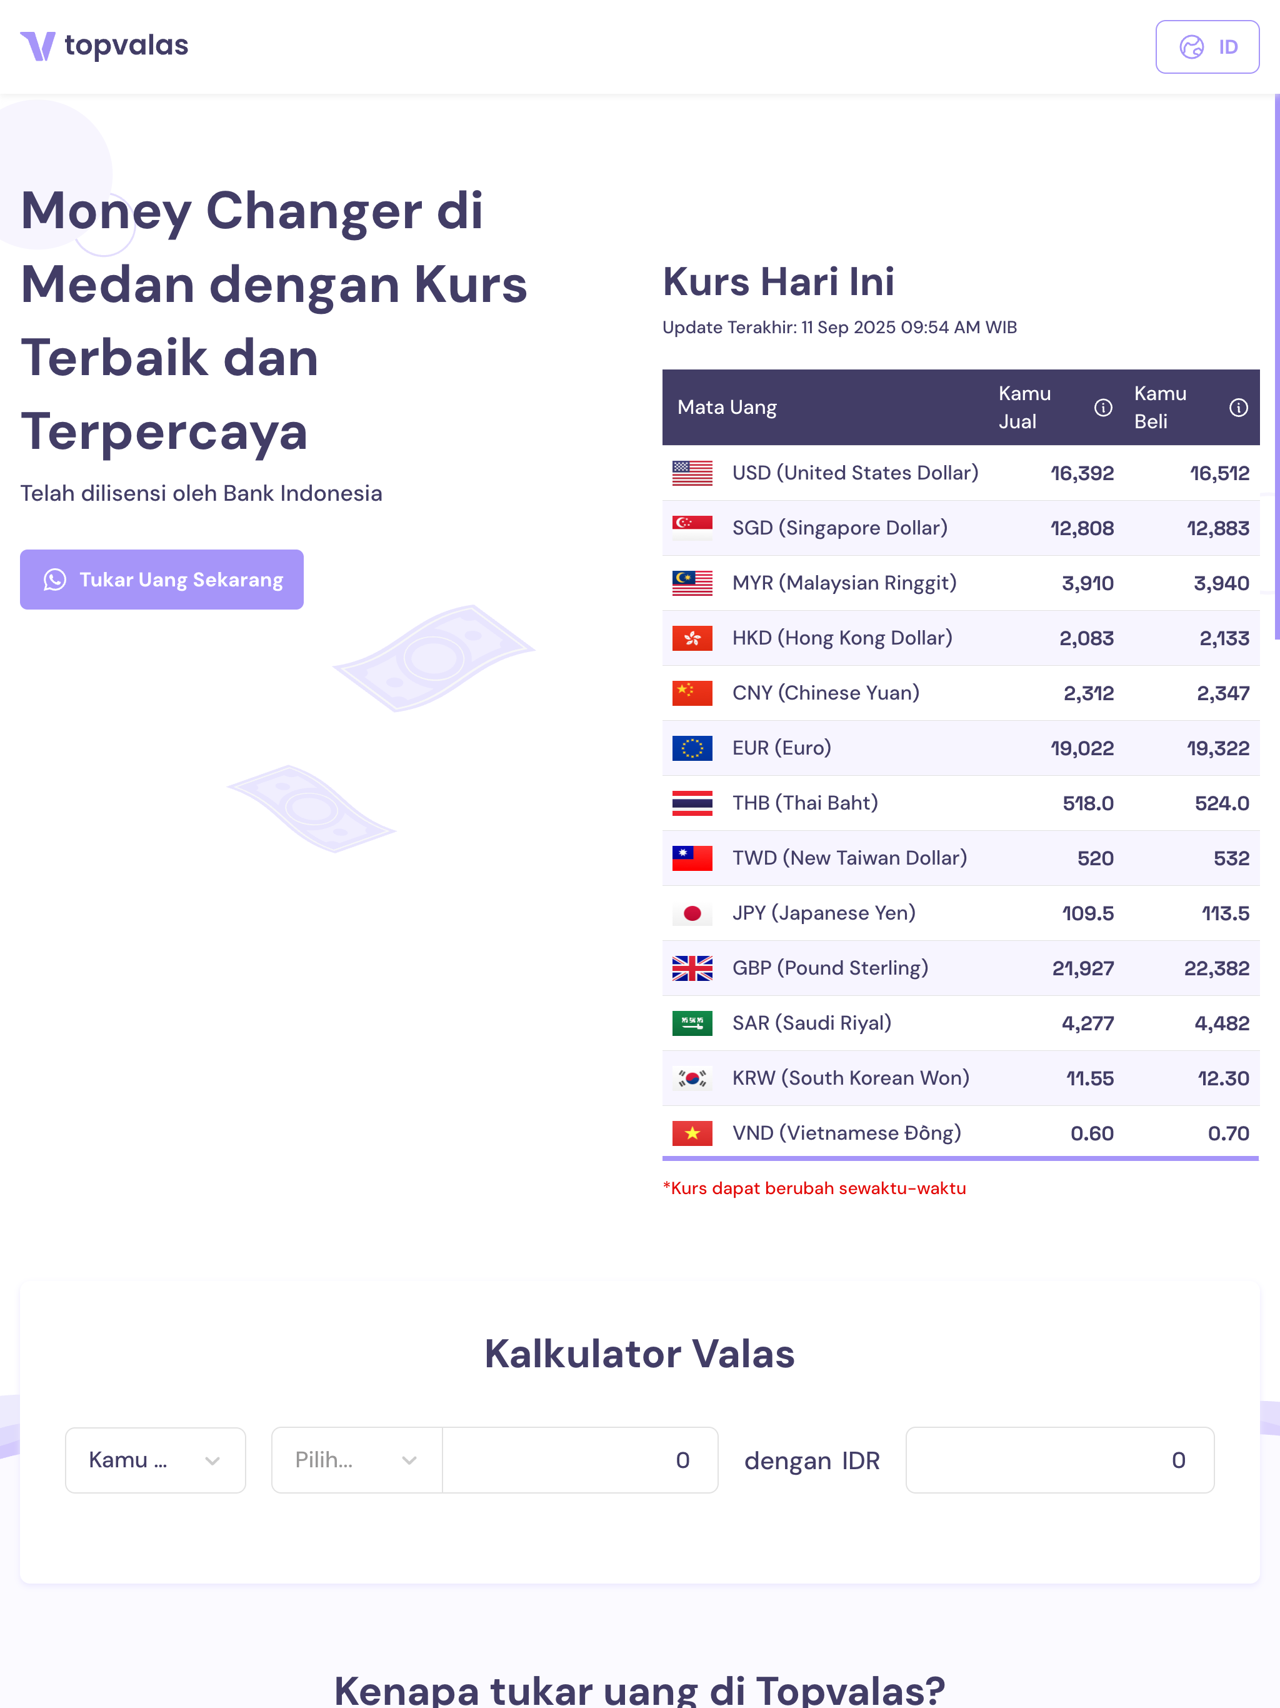Click the Singapore flag icon
1280x1708 pixels.
[692, 528]
